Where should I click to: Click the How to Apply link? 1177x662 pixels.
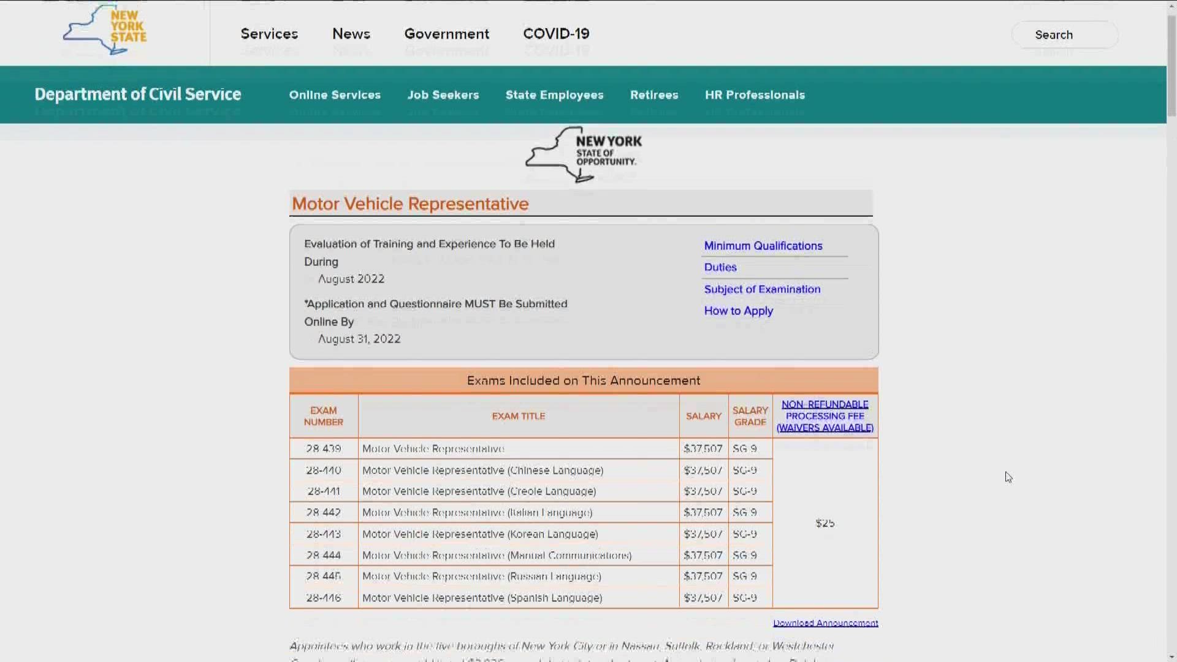(738, 311)
